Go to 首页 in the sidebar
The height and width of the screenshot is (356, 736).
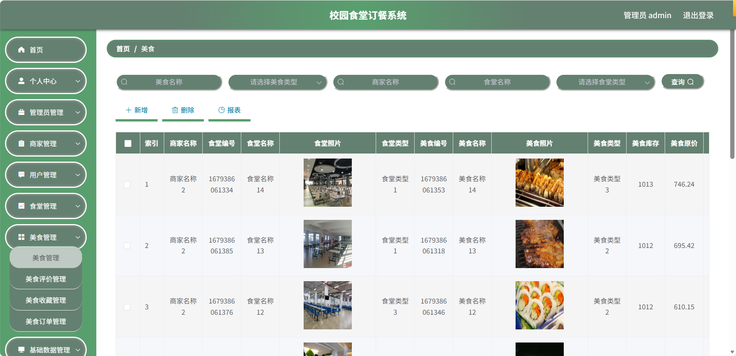46,50
